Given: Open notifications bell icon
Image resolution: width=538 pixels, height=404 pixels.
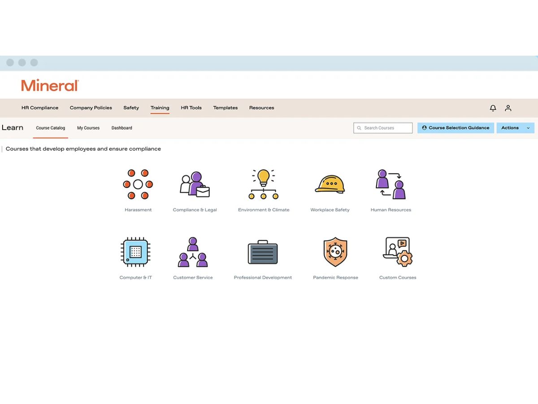Looking at the screenshot, I should [x=493, y=108].
